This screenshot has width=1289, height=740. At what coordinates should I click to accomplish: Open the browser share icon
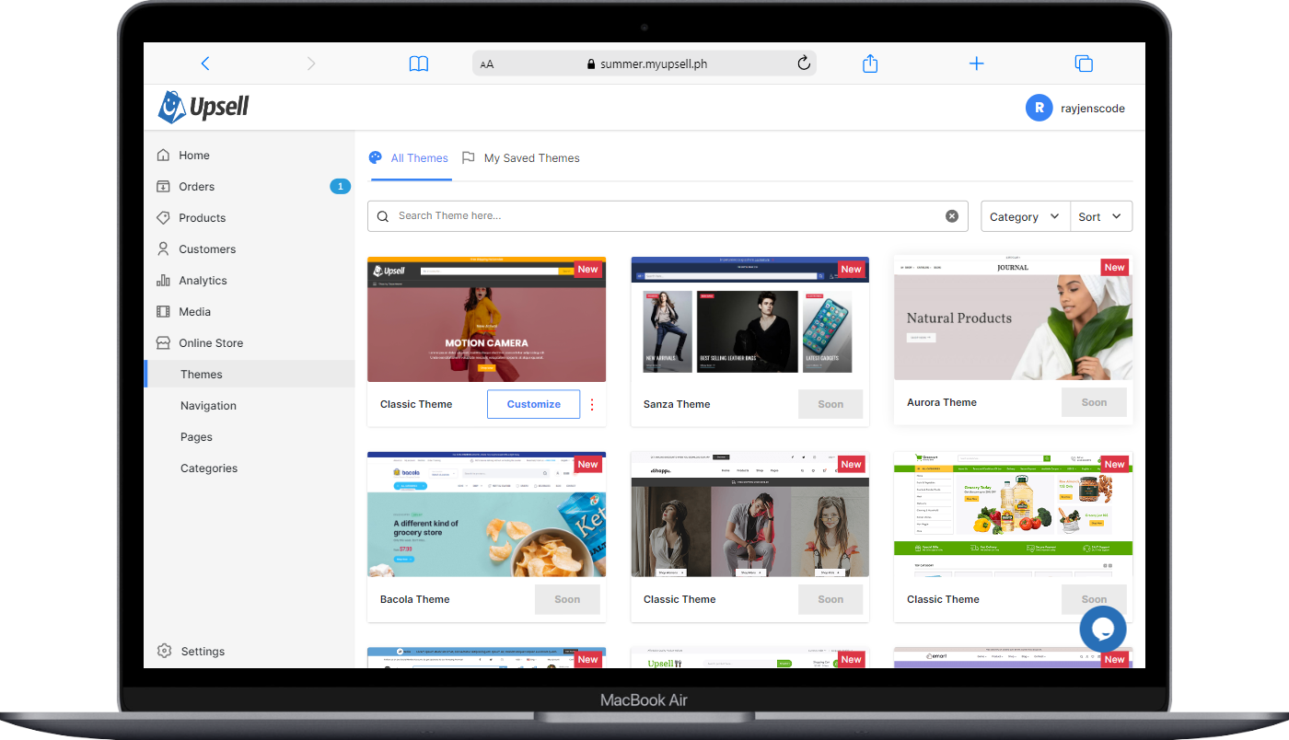pos(870,64)
